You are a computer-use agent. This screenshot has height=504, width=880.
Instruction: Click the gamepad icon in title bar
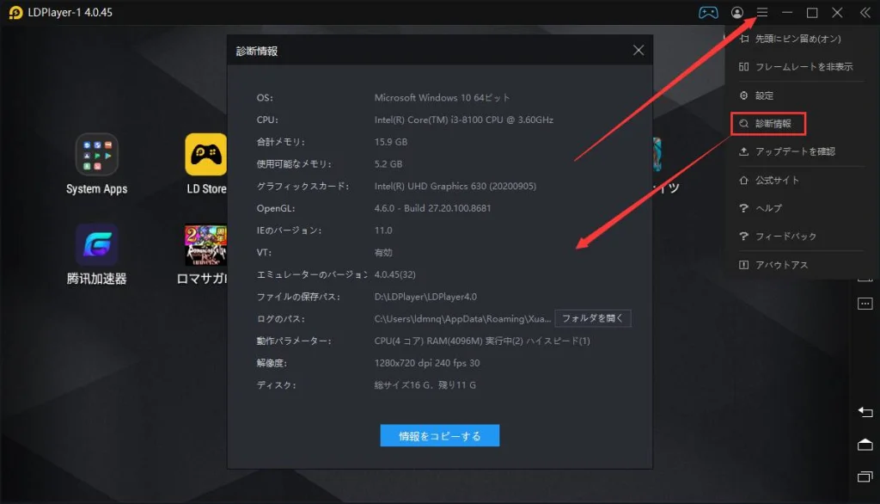tap(708, 12)
